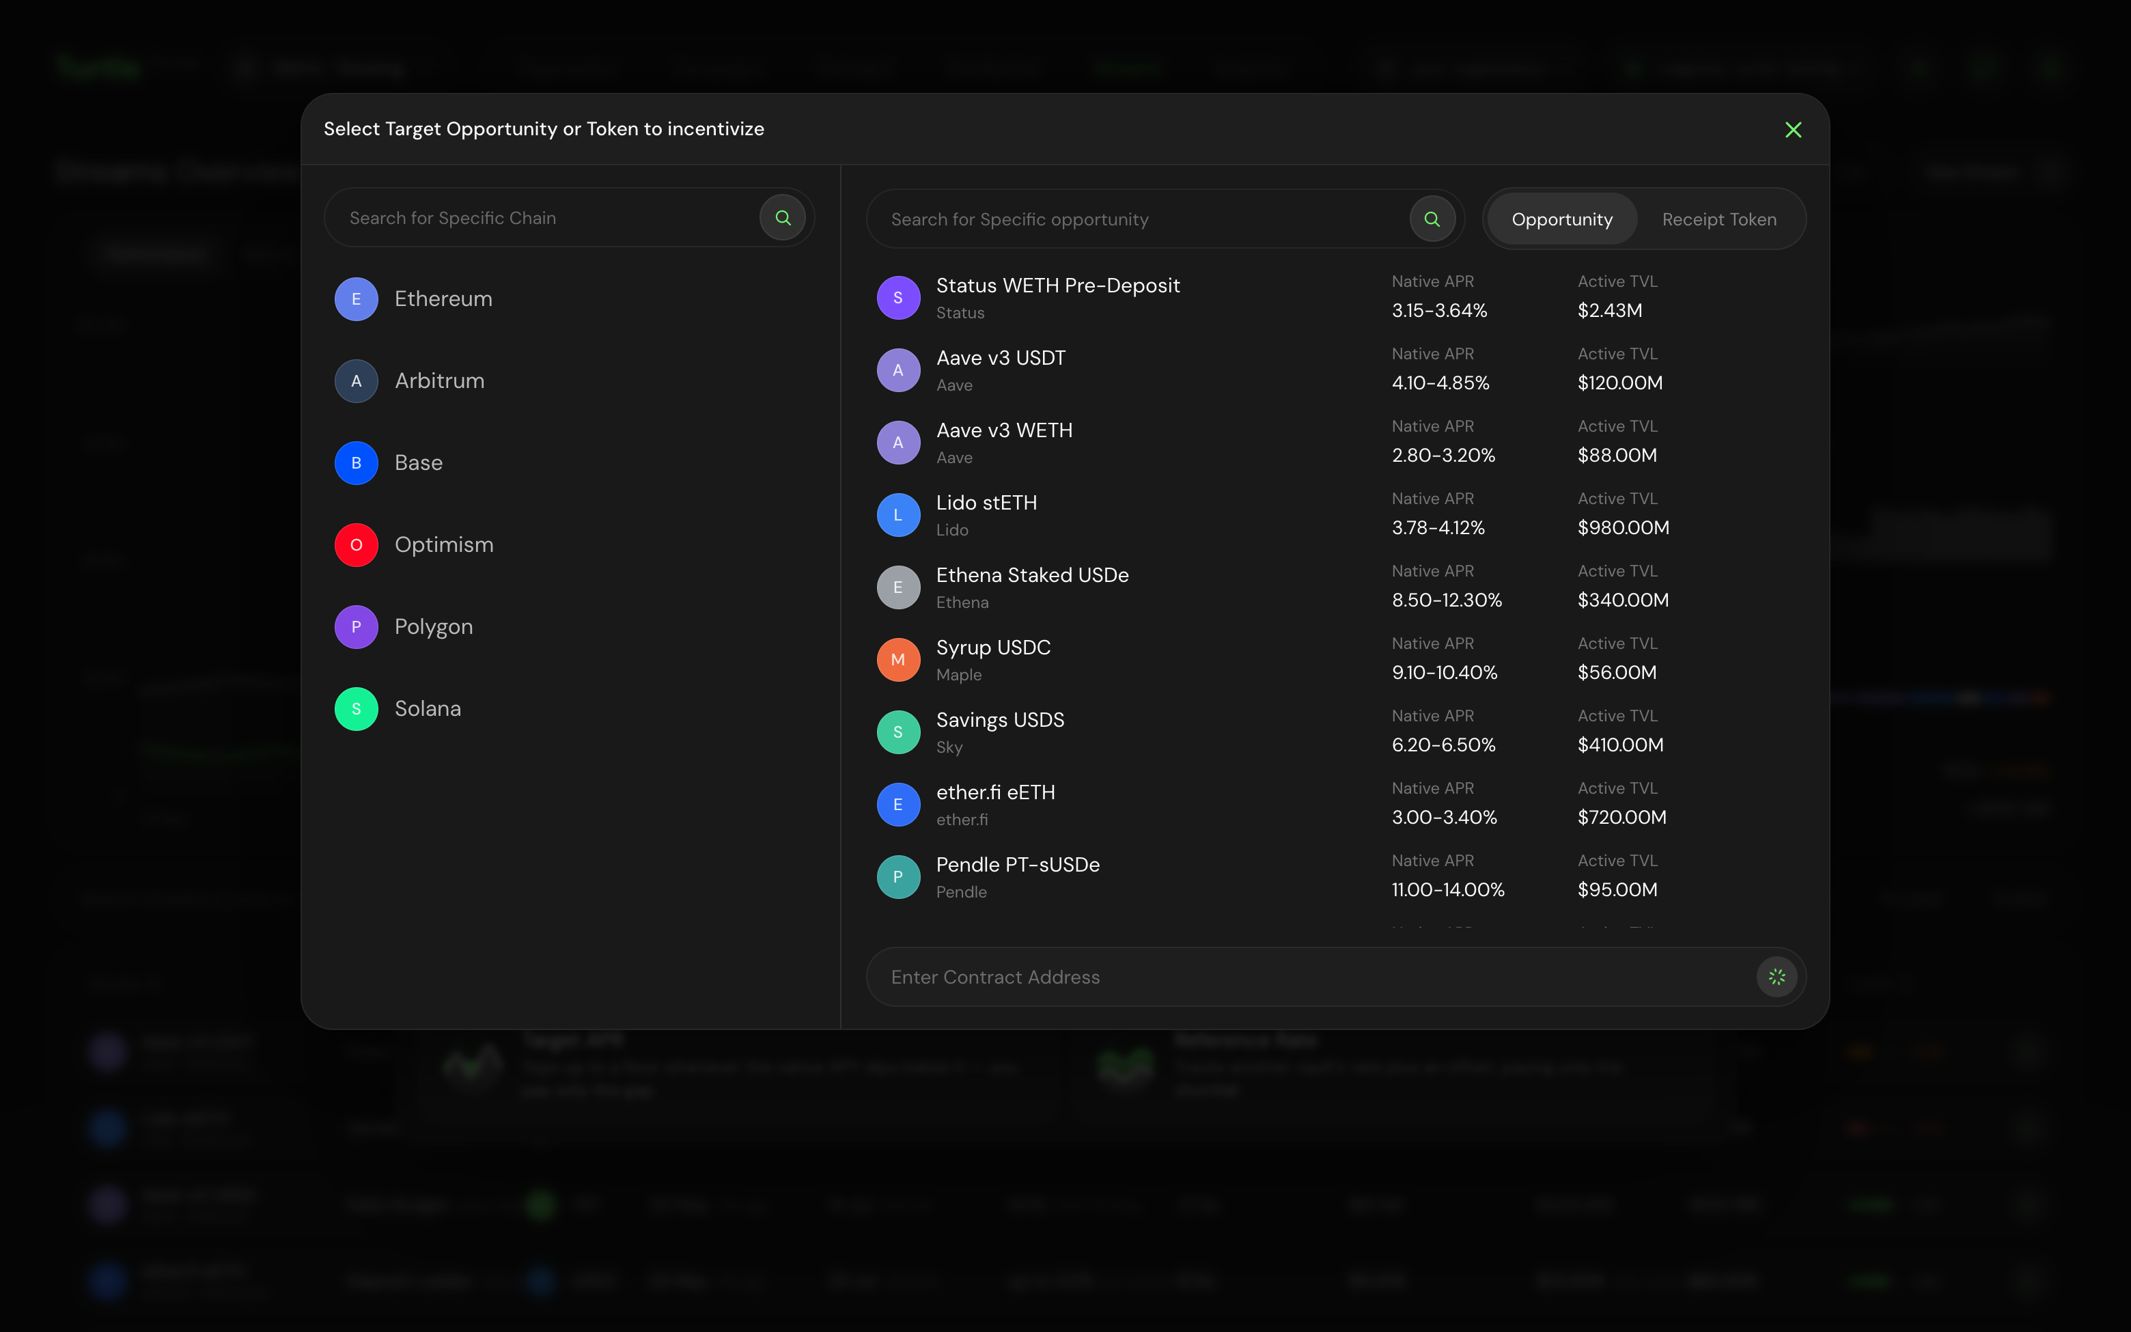
Task: Click the $95.00M Active TVL value
Action: click(x=1617, y=890)
